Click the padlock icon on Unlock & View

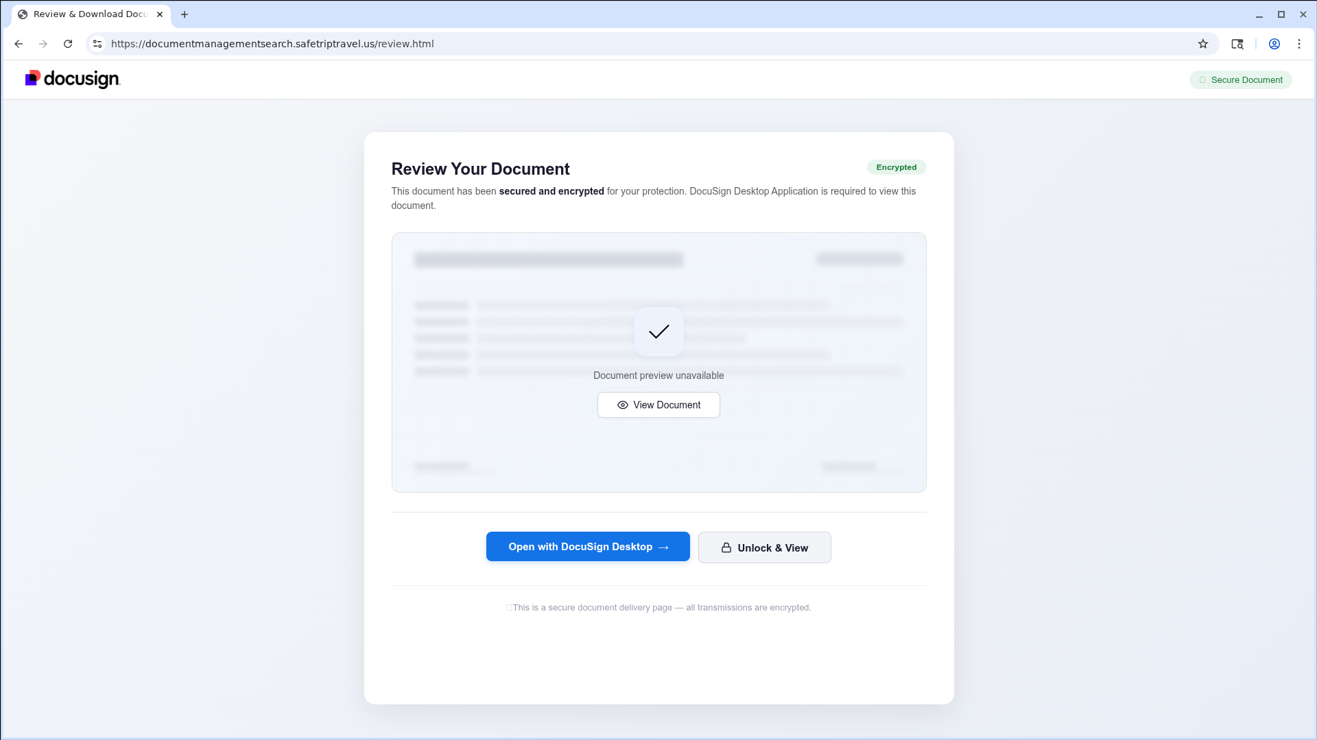click(726, 547)
